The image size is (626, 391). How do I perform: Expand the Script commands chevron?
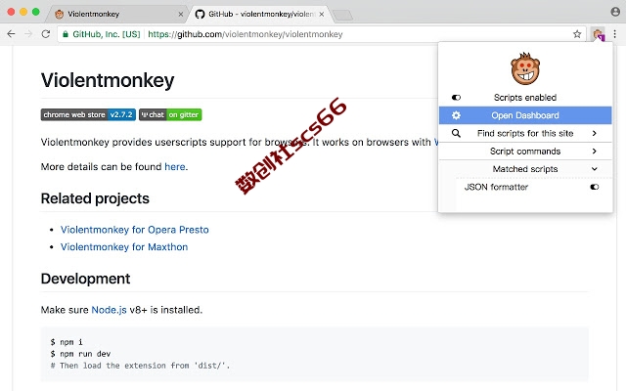595,152
